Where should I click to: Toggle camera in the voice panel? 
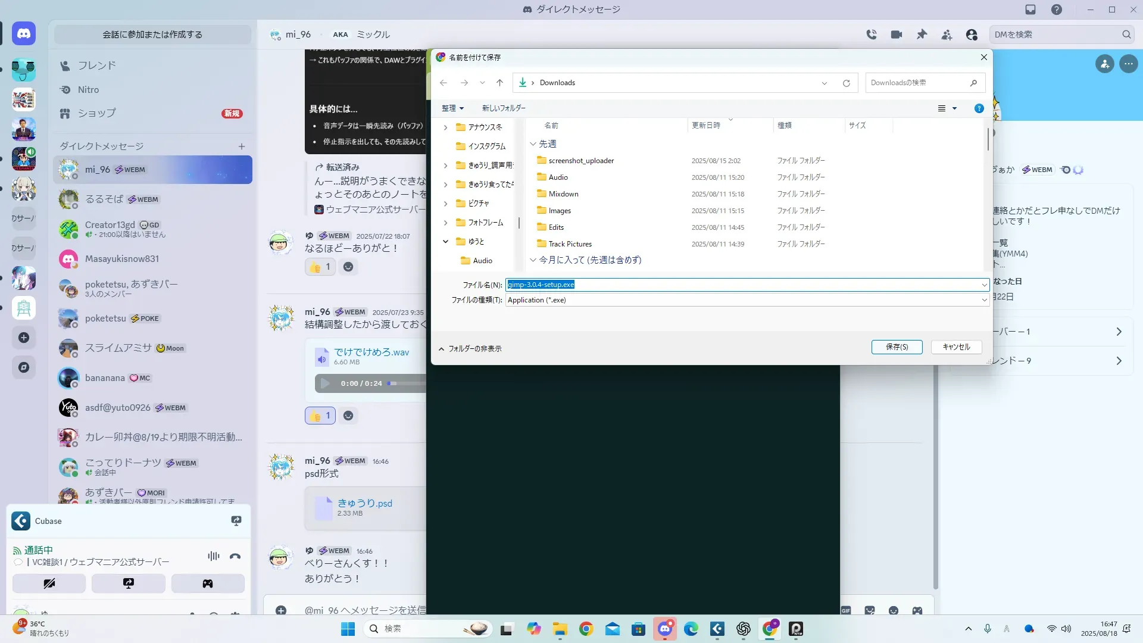click(49, 583)
